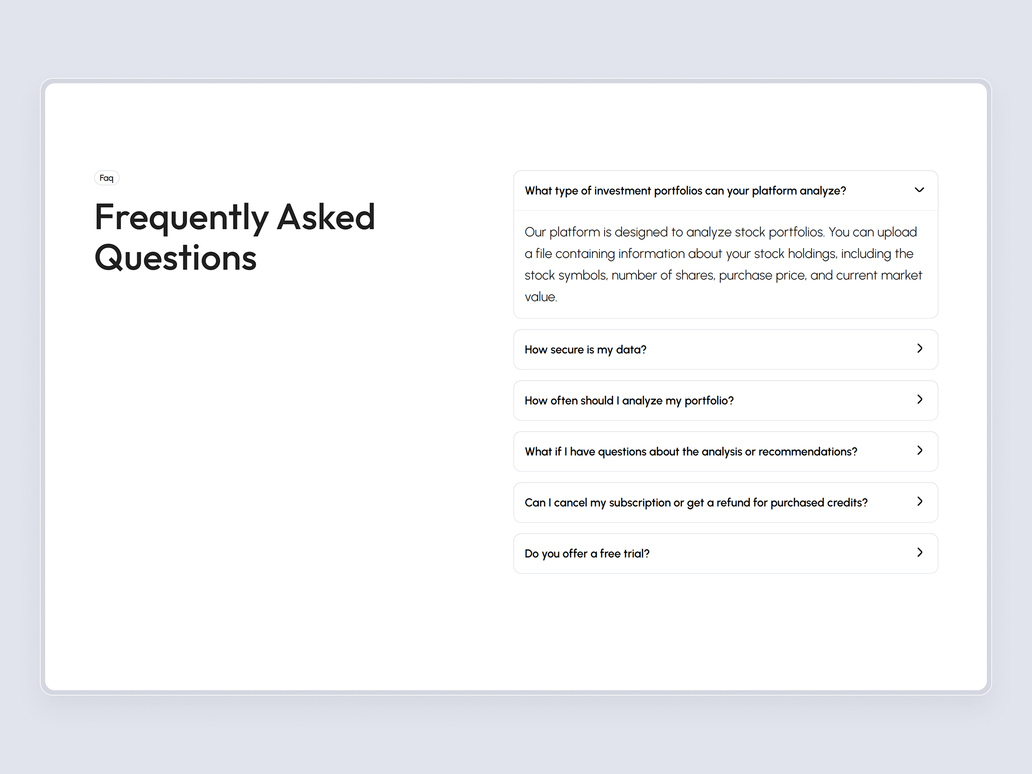Expand 'Do you offer a free trial?' item

[x=725, y=554]
